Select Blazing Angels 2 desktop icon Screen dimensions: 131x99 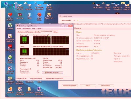pyautogui.click(x=127, y=7)
